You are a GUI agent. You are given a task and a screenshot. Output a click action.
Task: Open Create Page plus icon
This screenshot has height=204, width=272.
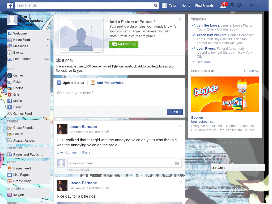[x=10, y=181]
